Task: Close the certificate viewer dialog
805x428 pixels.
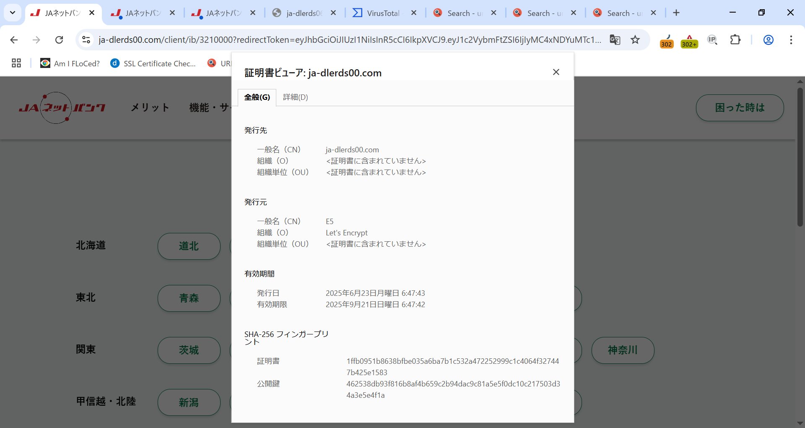Action: 556,72
